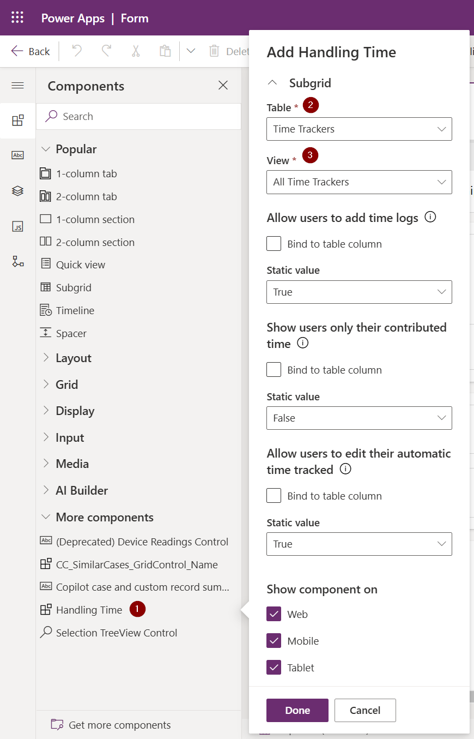
Task: Click the Undo icon in toolbar
Action: [x=77, y=51]
